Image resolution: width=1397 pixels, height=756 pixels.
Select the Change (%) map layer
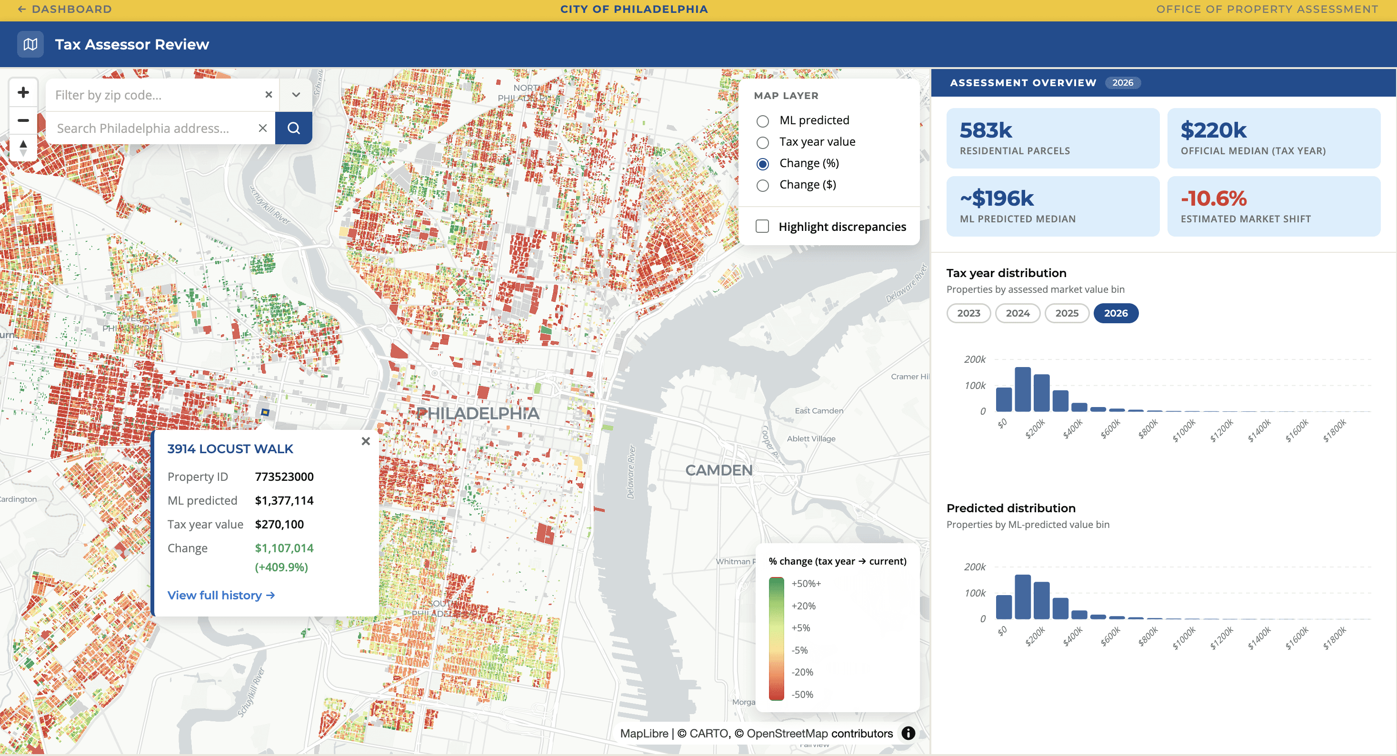point(762,164)
